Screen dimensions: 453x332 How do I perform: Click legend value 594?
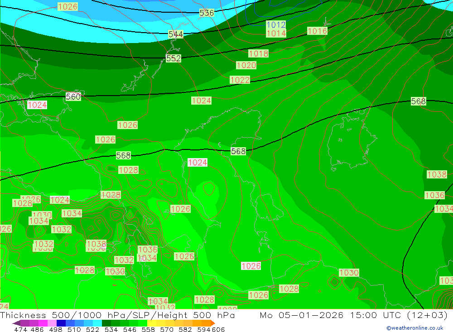204,329
